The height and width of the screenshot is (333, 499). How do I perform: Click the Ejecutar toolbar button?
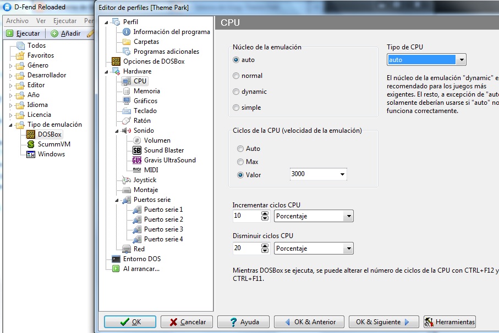click(24, 33)
